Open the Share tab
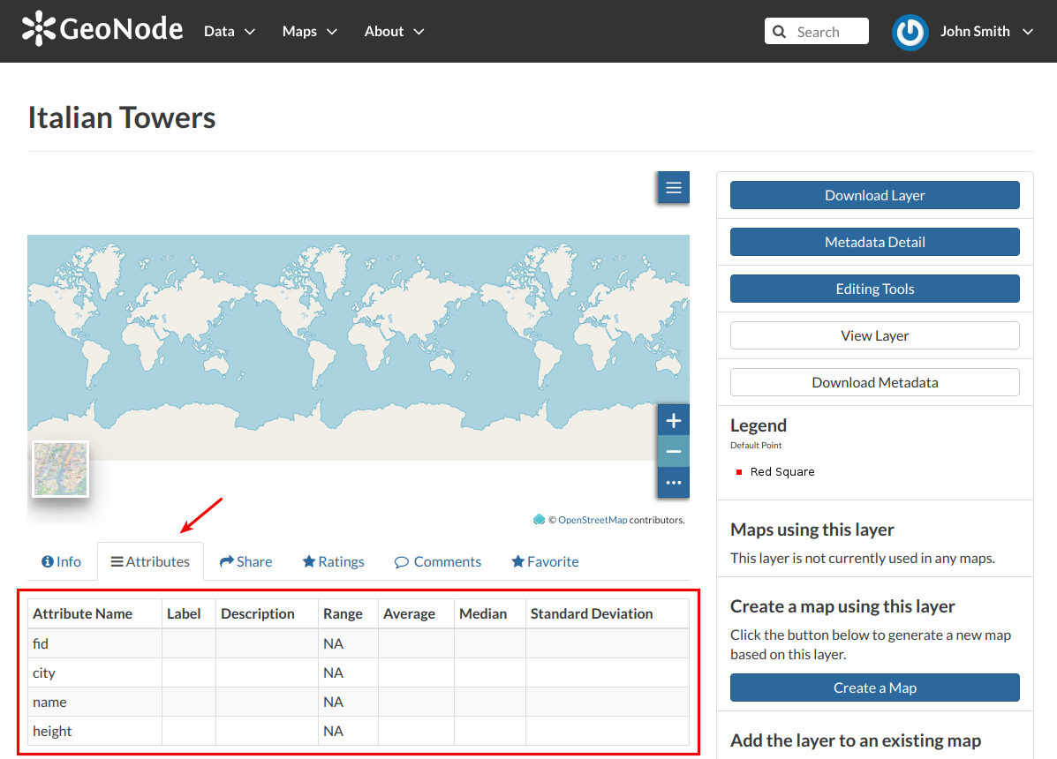This screenshot has width=1057, height=759. coord(246,561)
